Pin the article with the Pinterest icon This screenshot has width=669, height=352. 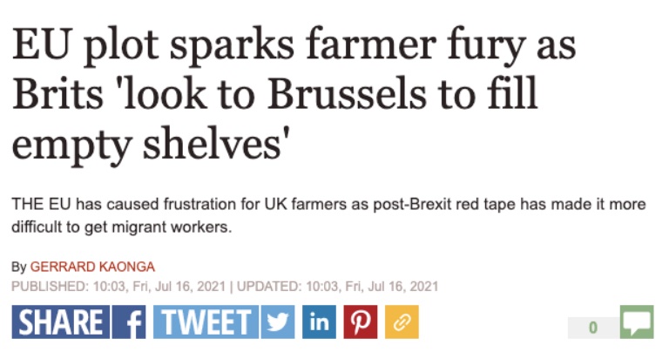coord(360,322)
